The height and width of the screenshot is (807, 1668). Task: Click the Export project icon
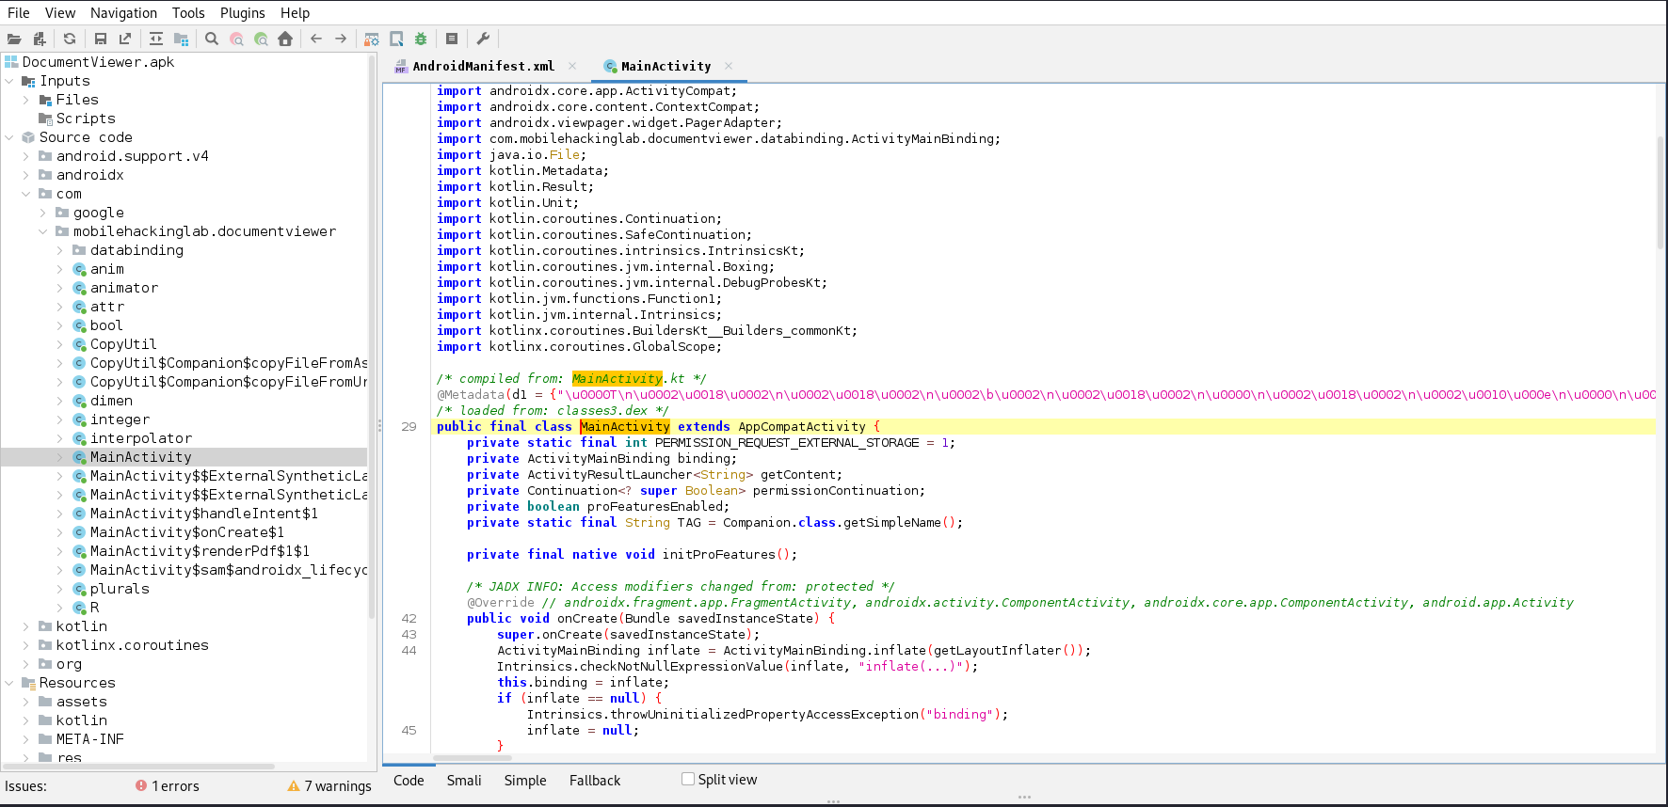(125, 39)
